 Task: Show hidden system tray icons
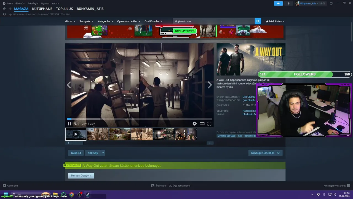[x=312, y=195]
